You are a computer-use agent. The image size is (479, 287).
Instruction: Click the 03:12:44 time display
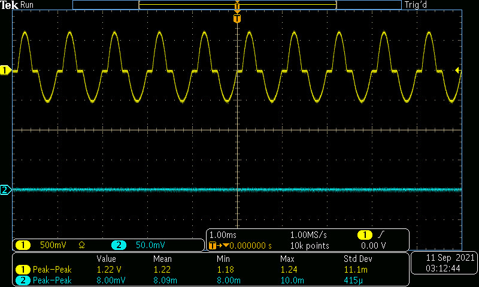[443, 268]
